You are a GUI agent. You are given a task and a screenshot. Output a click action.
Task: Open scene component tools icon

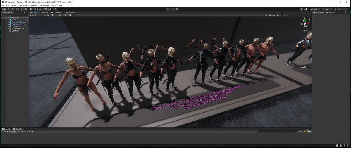266,15
